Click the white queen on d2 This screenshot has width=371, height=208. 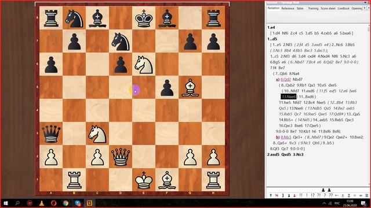pyautogui.click(x=121, y=157)
